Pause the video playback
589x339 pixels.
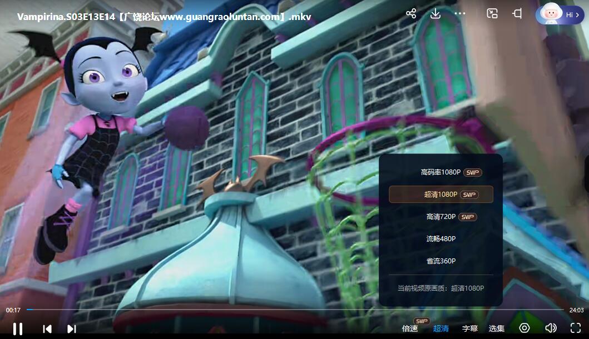coord(18,329)
